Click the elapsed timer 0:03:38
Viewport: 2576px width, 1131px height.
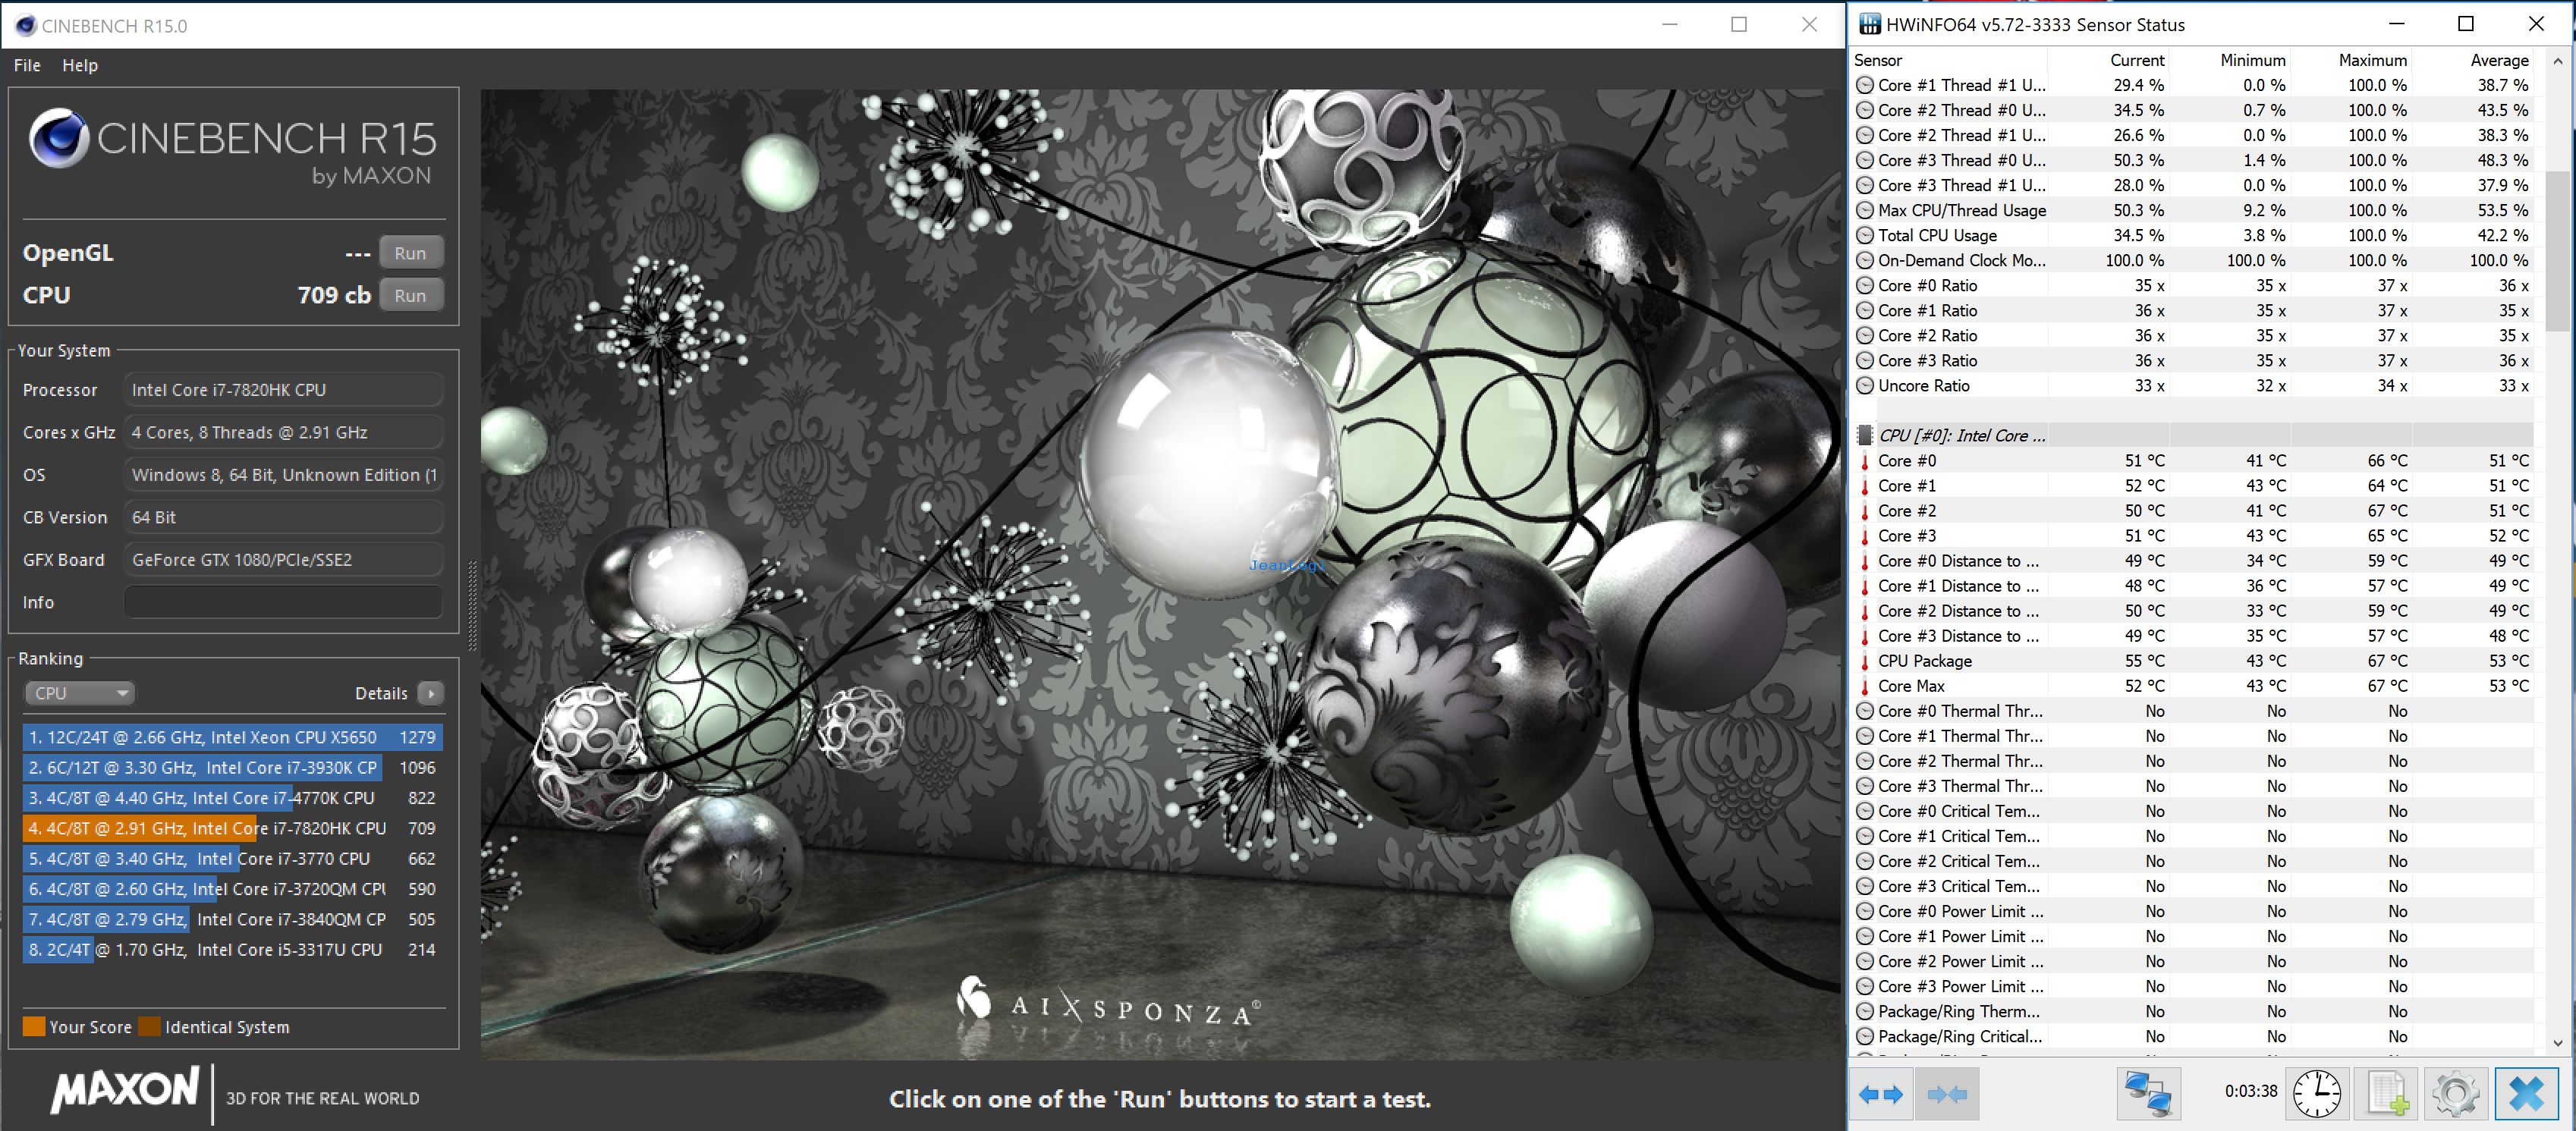point(2251,1091)
